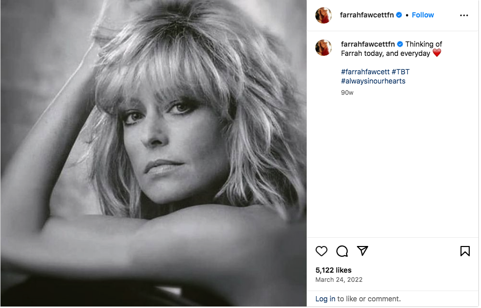Click the March 24, 2022 post date
The width and height of the screenshot is (481, 308).
point(339,280)
